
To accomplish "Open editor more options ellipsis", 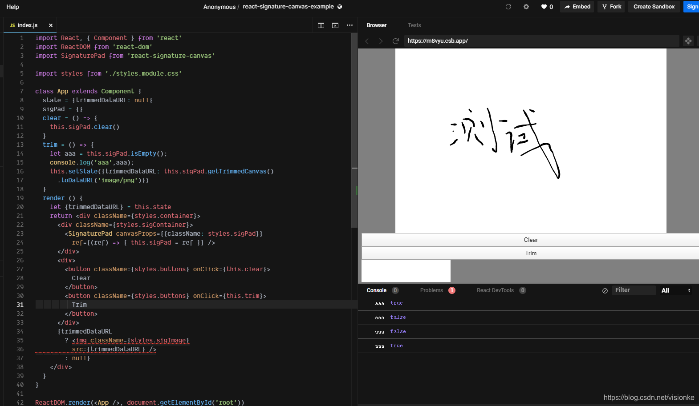I will point(349,25).
